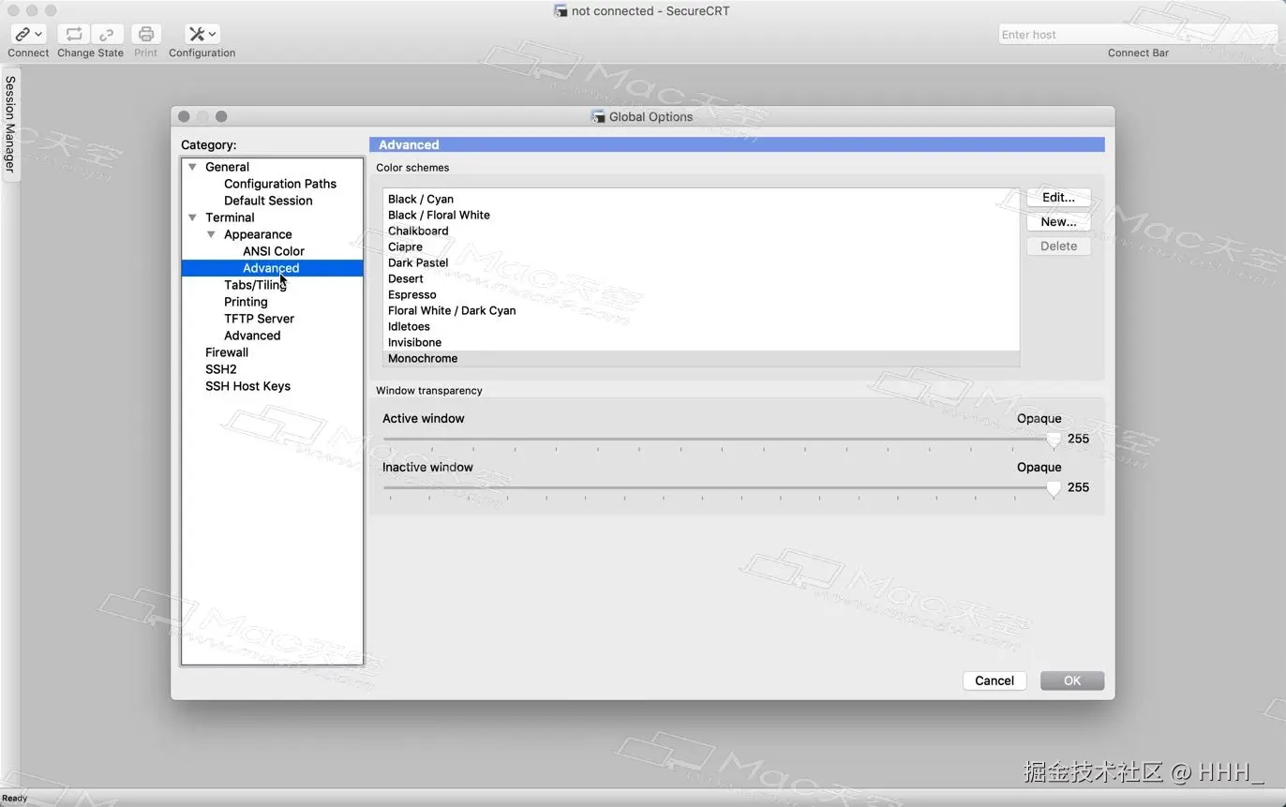Image resolution: width=1286 pixels, height=807 pixels.
Task: Click the Connect link icon in toolbar
Action: point(22,34)
